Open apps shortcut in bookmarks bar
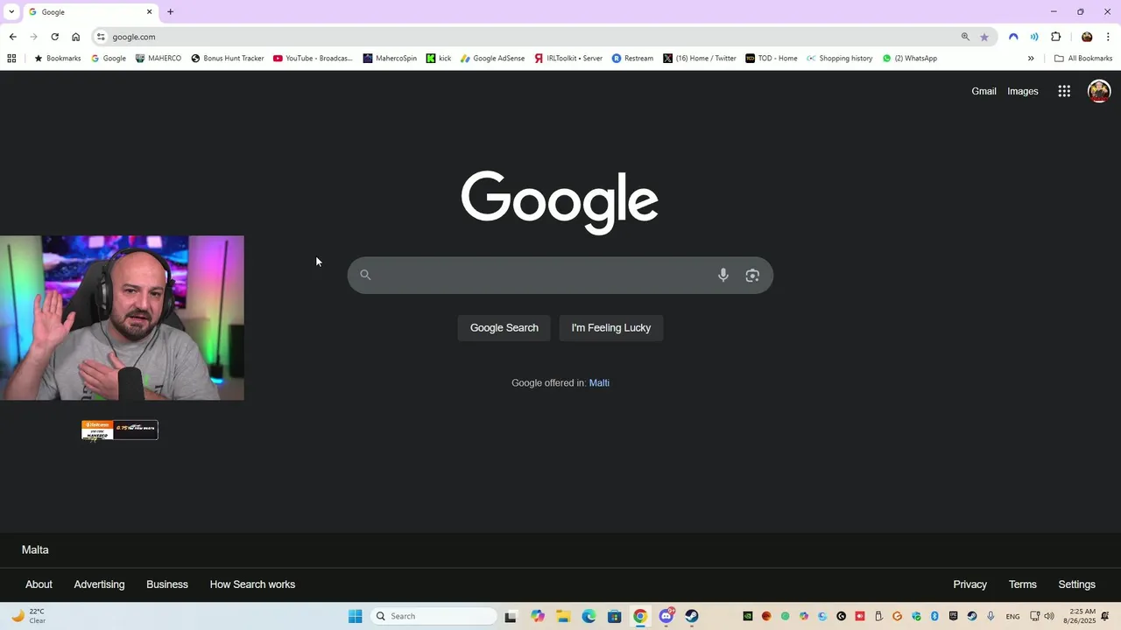The width and height of the screenshot is (1121, 630). [x=11, y=59]
